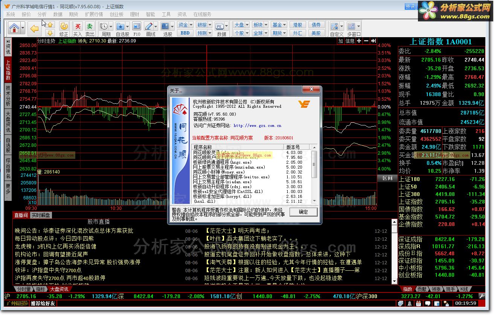Expand the 大盘 dropdown
Image resolution: width=494 pixels, height=315 pixels.
247,25
